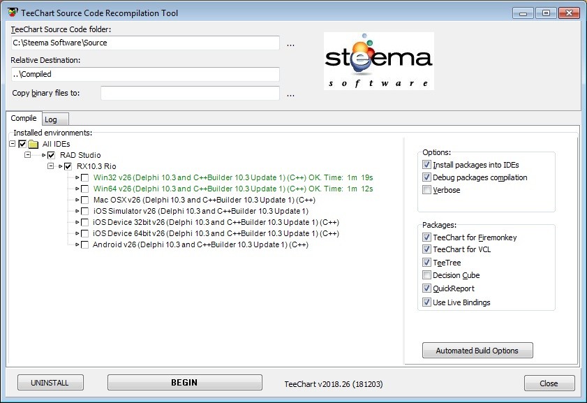The image size is (587, 403).
Task: Click the Relative Destination input field
Action: [x=145, y=74]
